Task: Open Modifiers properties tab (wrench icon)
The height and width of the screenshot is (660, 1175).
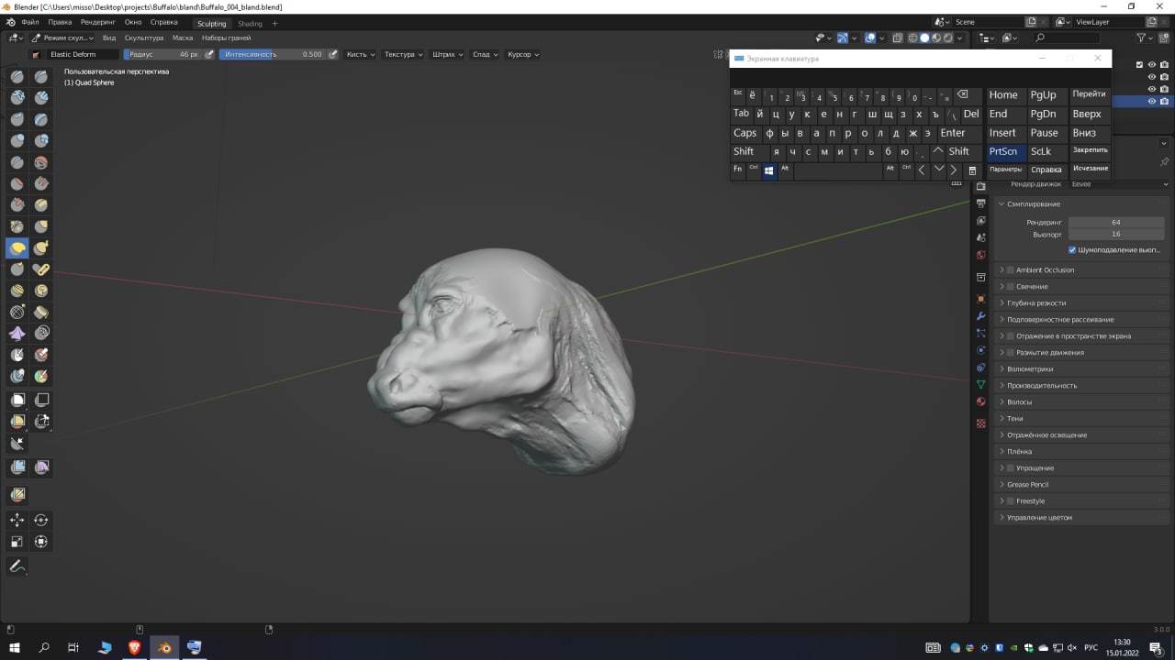Action: [x=980, y=316]
